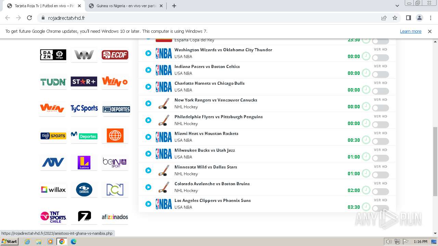Toggle VER HD for Pacers vs Celtics

[381, 74]
